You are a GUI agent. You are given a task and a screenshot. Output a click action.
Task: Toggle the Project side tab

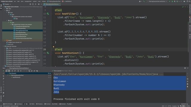[x=1, y=7]
